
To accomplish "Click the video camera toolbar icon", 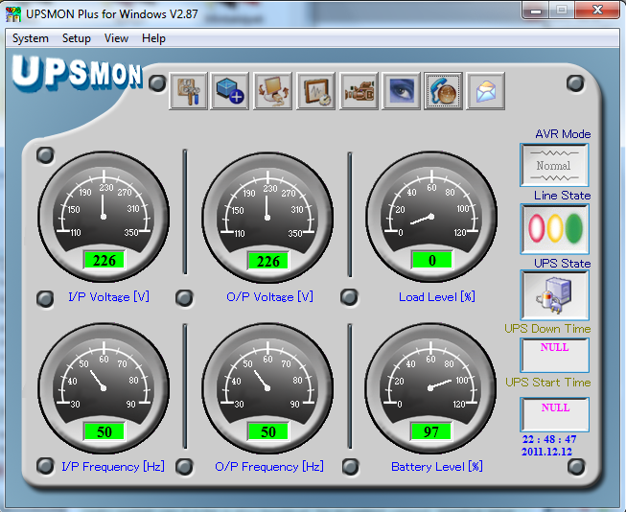I will (x=359, y=91).
